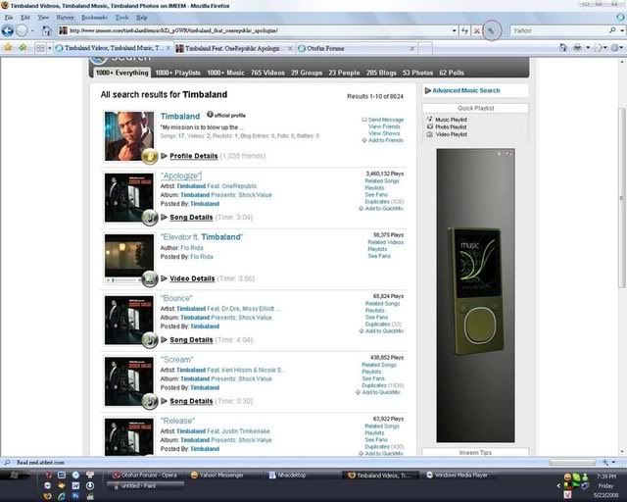Click the Forward navigation arrow
This screenshot has height=502, width=627.
click(22, 30)
